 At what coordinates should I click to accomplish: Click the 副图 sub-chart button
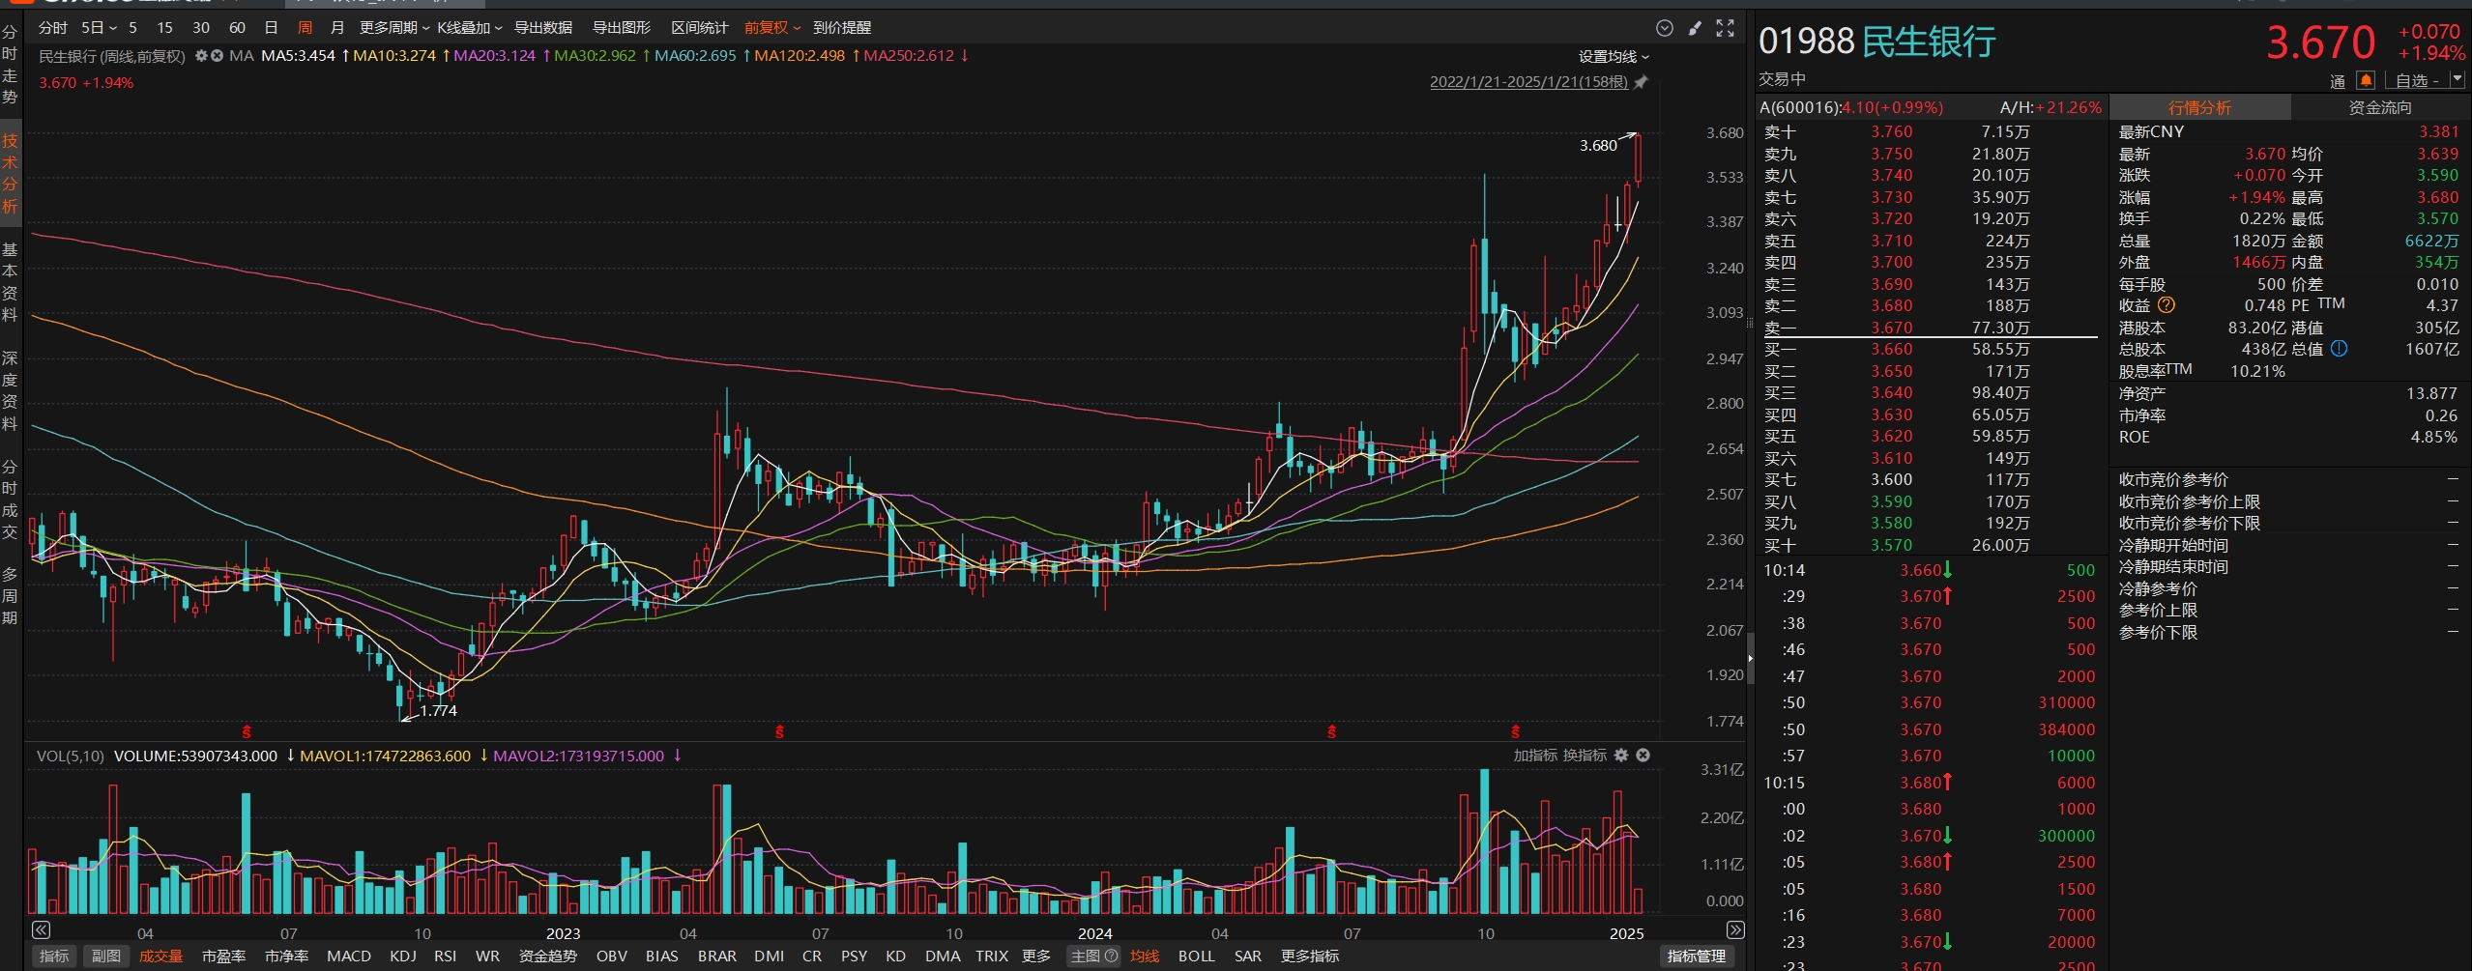106,956
